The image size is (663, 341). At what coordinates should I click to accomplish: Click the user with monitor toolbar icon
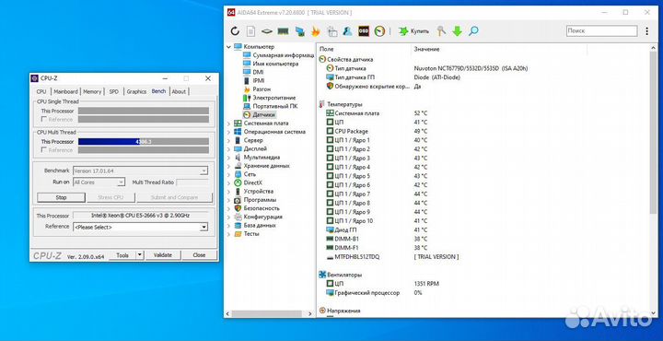347,31
